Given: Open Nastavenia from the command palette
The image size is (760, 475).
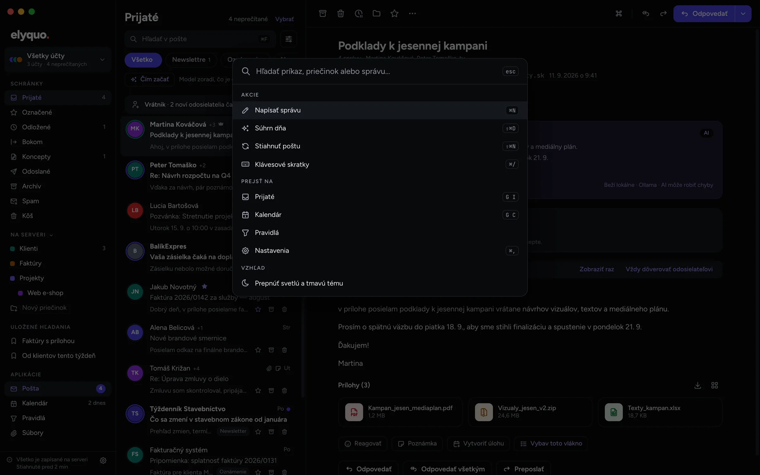Looking at the screenshot, I should [x=380, y=250].
